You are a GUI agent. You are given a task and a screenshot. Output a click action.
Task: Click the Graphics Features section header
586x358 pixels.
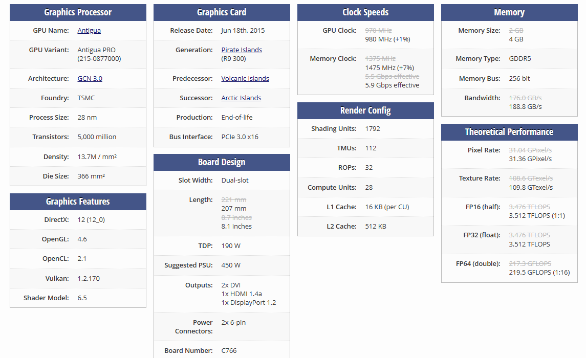click(78, 202)
